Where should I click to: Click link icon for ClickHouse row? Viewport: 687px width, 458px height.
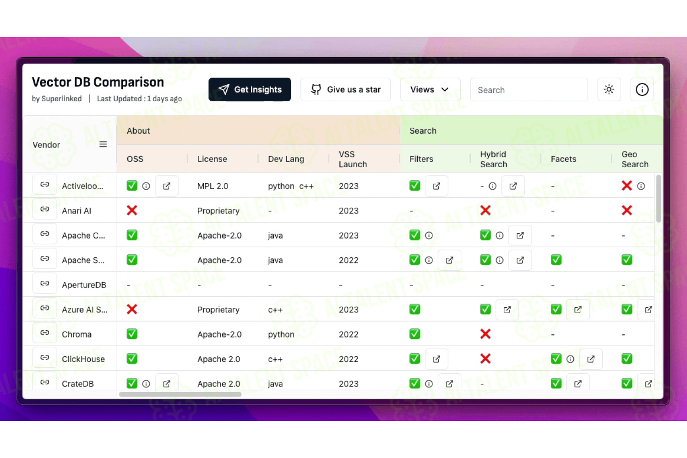tap(45, 358)
